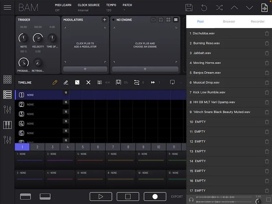Switch to the Recorder tab
Image resolution: width=272 pixels, height=204 pixels.
coord(258,22)
